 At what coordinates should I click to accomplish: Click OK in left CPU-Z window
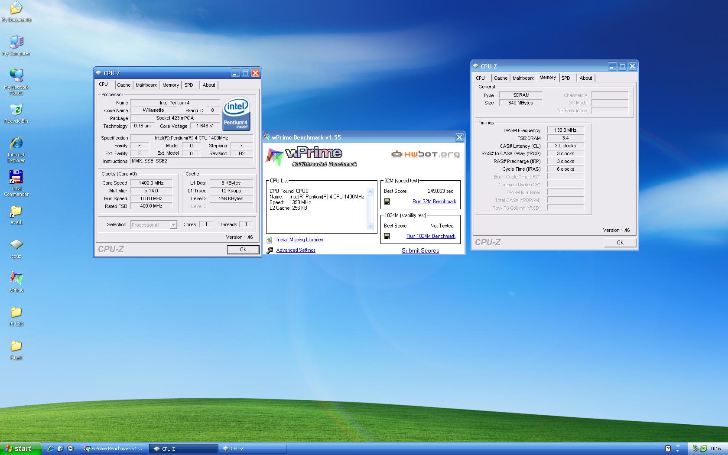(243, 250)
